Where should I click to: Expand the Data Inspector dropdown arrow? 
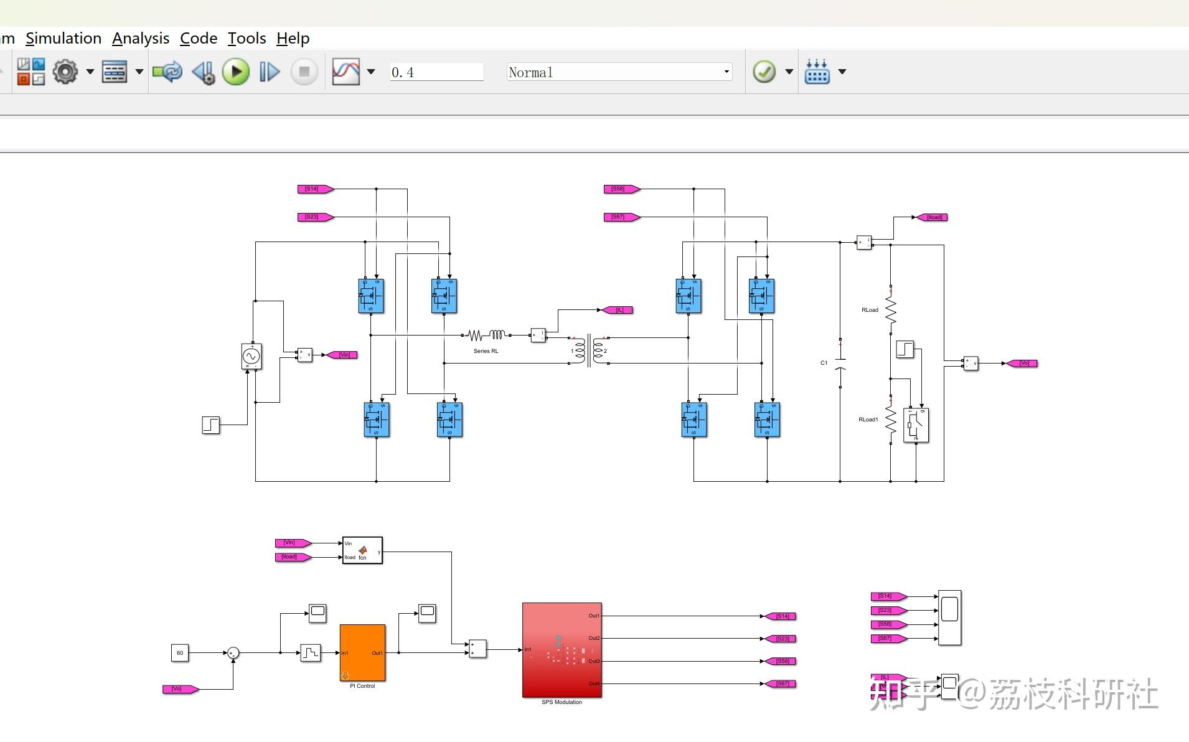pos(371,72)
